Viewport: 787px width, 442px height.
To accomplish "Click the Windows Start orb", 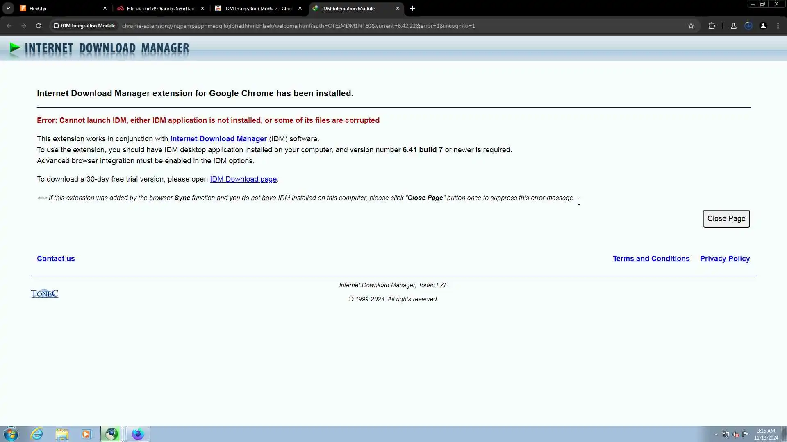I will [11, 434].
